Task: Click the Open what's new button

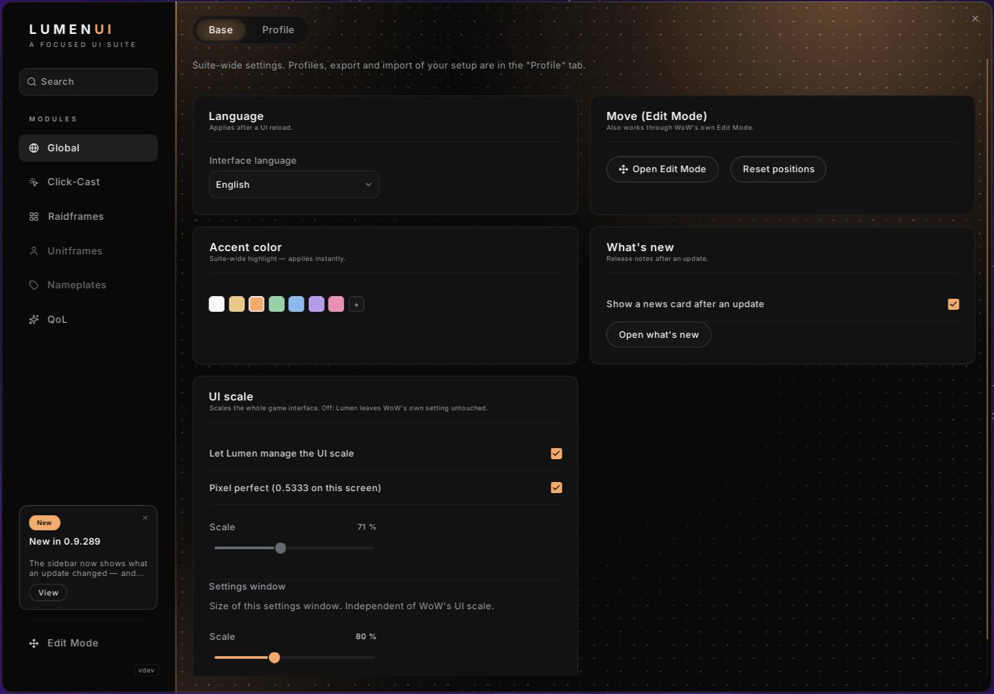Action: click(658, 335)
